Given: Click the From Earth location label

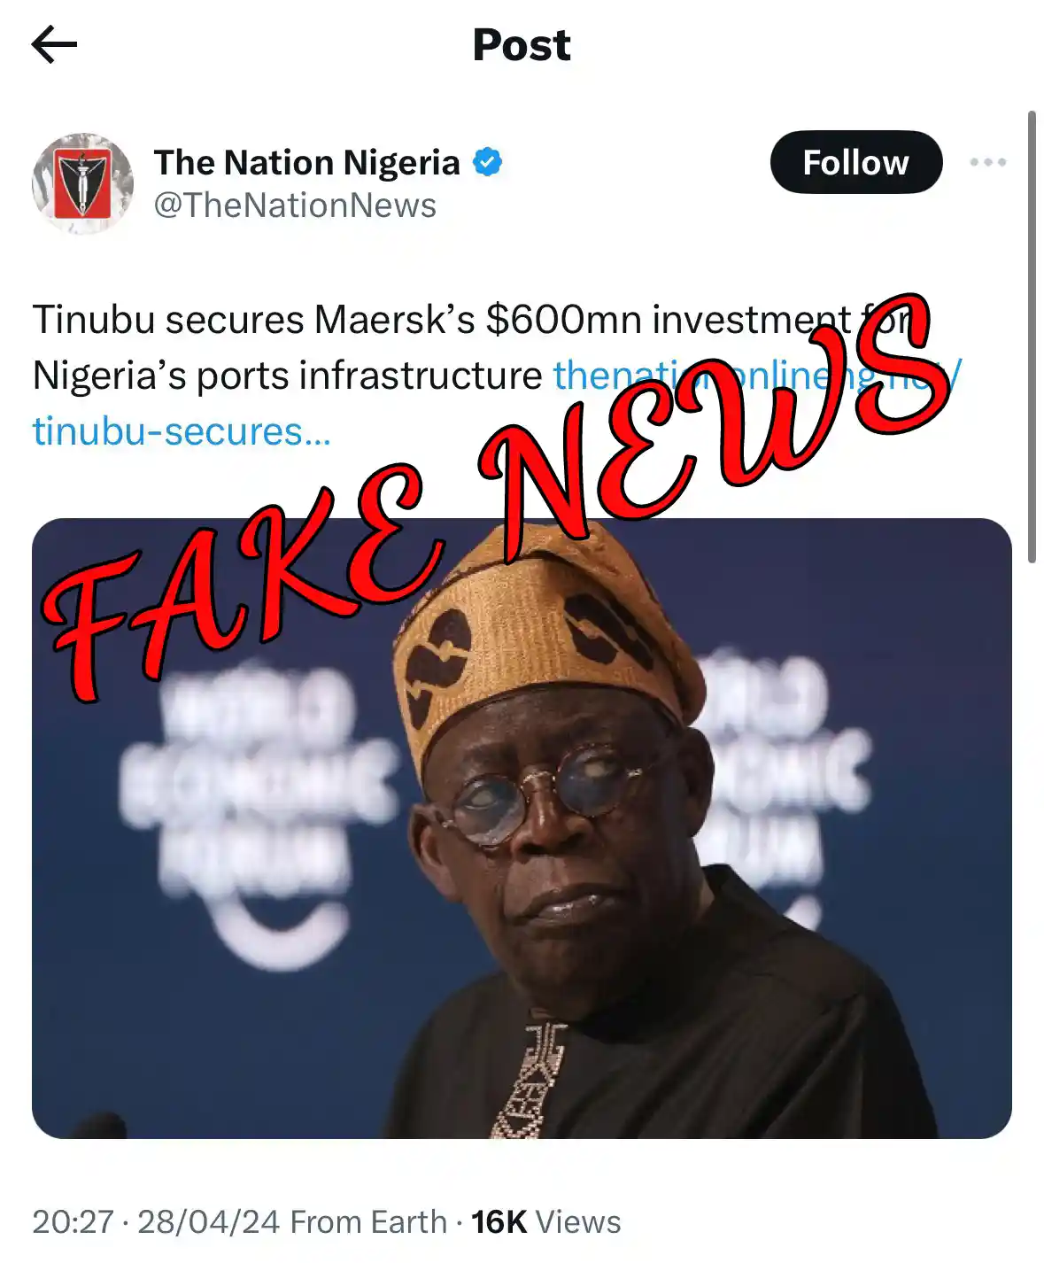Looking at the screenshot, I should [368, 1222].
